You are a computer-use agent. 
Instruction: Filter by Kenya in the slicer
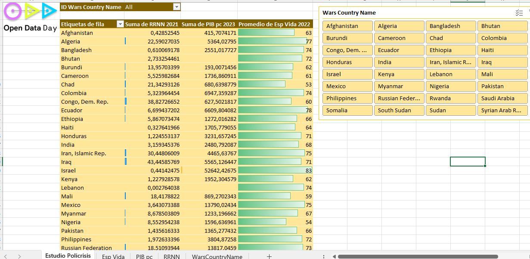click(x=399, y=74)
